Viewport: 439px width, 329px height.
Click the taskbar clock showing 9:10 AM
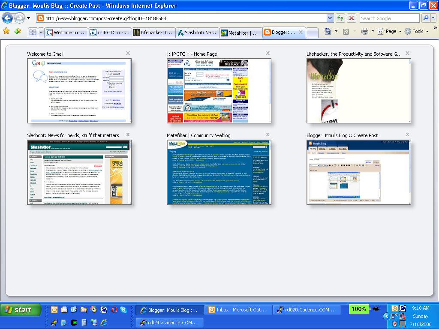[x=421, y=308]
